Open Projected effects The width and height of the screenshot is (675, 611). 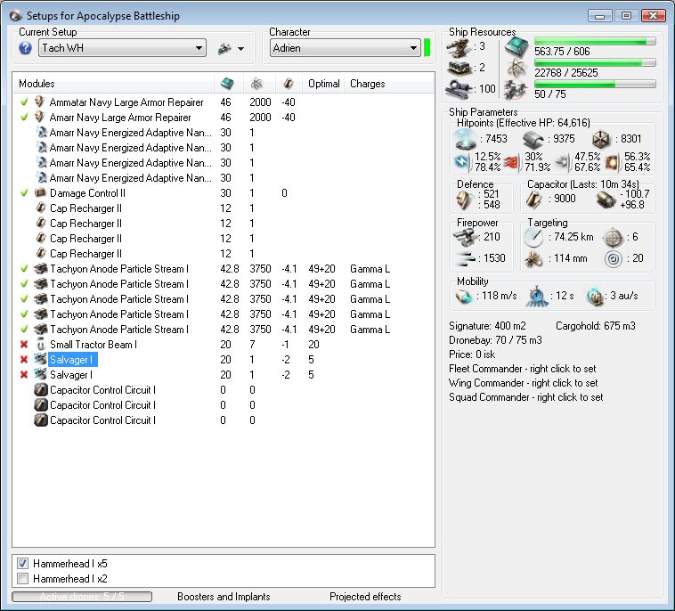(x=365, y=597)
